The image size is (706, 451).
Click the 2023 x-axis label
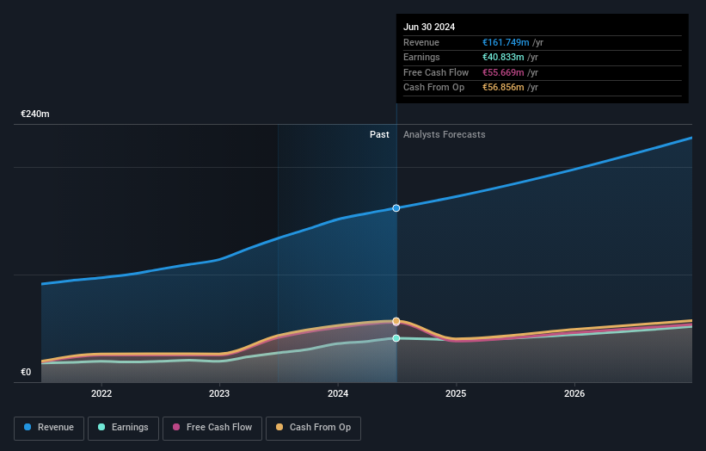(x=219, y=394)
